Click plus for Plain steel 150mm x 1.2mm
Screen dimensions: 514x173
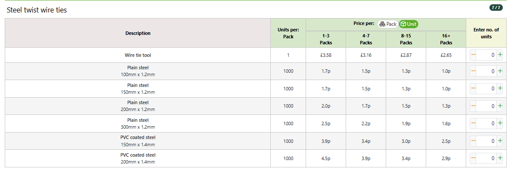coord(499,89)
